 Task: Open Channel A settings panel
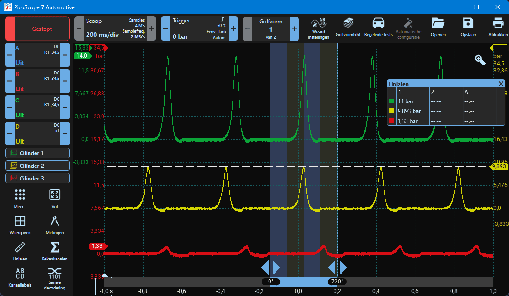(37, 55)
